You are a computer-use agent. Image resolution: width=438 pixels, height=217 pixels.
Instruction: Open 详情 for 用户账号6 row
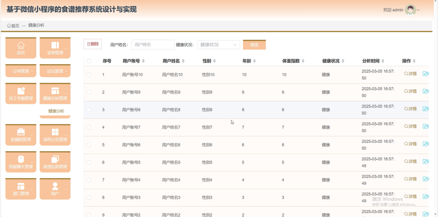tap(410, 144)
